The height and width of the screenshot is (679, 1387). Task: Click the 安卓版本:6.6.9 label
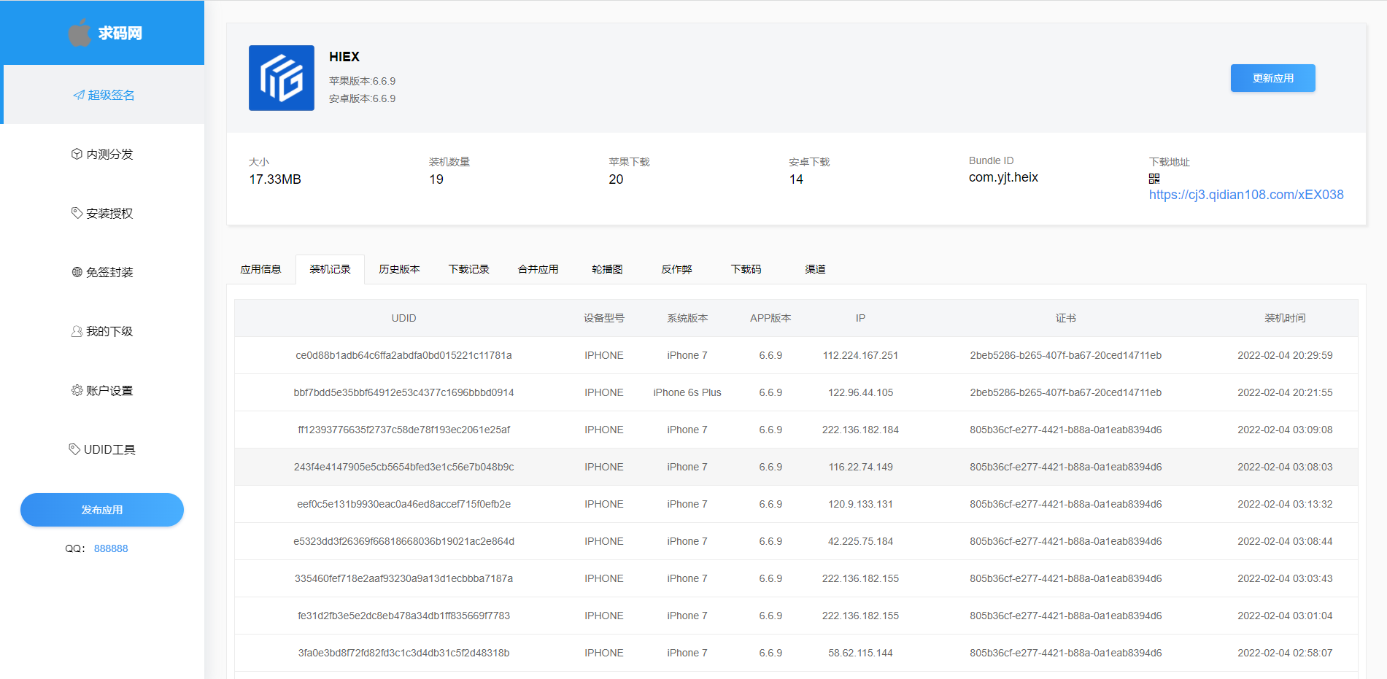[x=362, y=98]
